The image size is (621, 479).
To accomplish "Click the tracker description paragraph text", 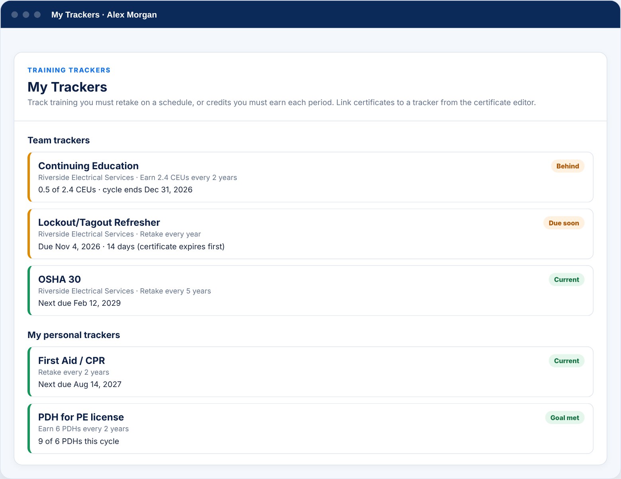I will pyautogui.click(x=282, y=103).
